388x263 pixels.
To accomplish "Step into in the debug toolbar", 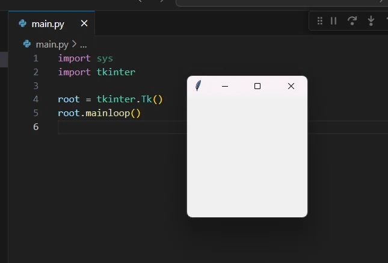I will coord(371,21).
